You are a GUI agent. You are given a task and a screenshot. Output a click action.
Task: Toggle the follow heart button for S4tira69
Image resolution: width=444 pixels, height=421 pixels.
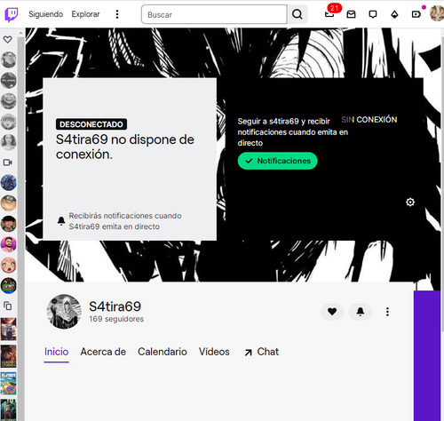[332, 312]
